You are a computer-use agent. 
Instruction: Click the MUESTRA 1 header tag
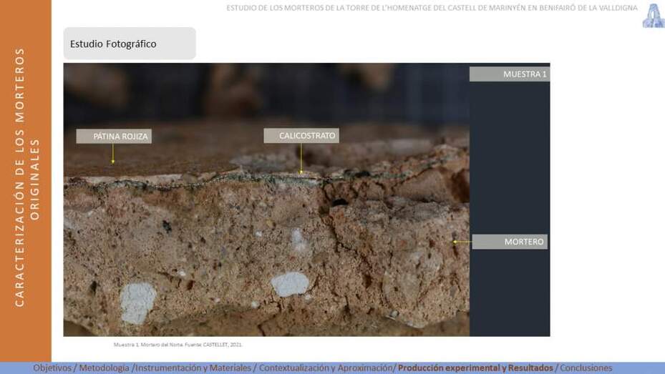click(510, 74)
